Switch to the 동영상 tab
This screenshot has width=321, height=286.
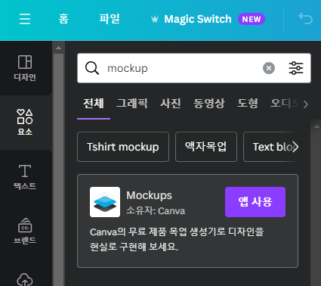click(x=209, y=104)
